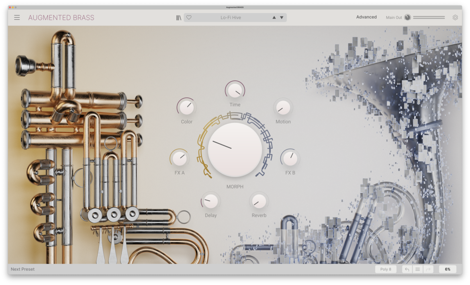The height and width of the screenshot is (285, 470).
Task: Open the preset library browser icon
Action: (x=179, y=18)
